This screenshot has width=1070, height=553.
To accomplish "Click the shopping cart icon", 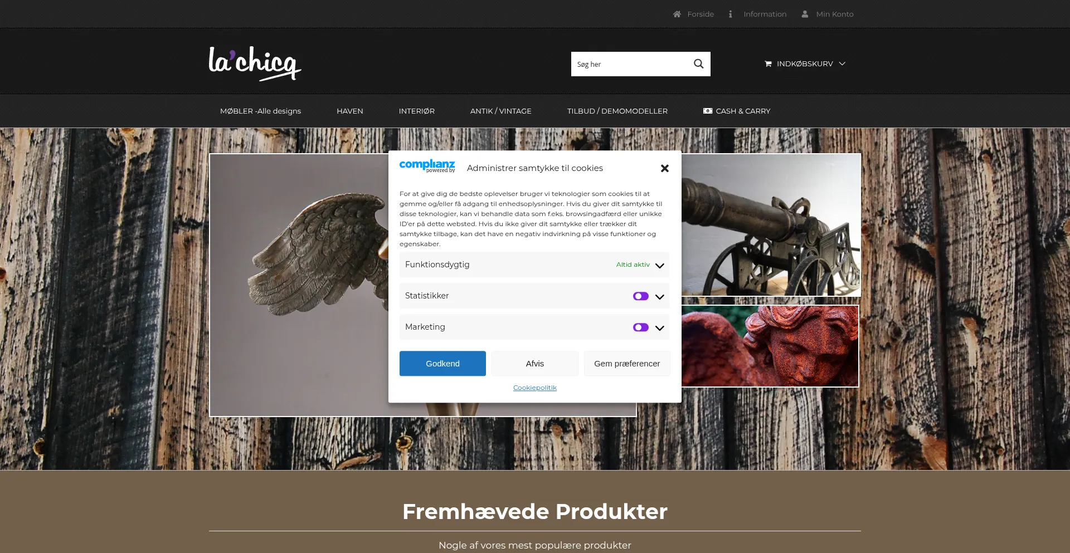I will coord(768,64).
